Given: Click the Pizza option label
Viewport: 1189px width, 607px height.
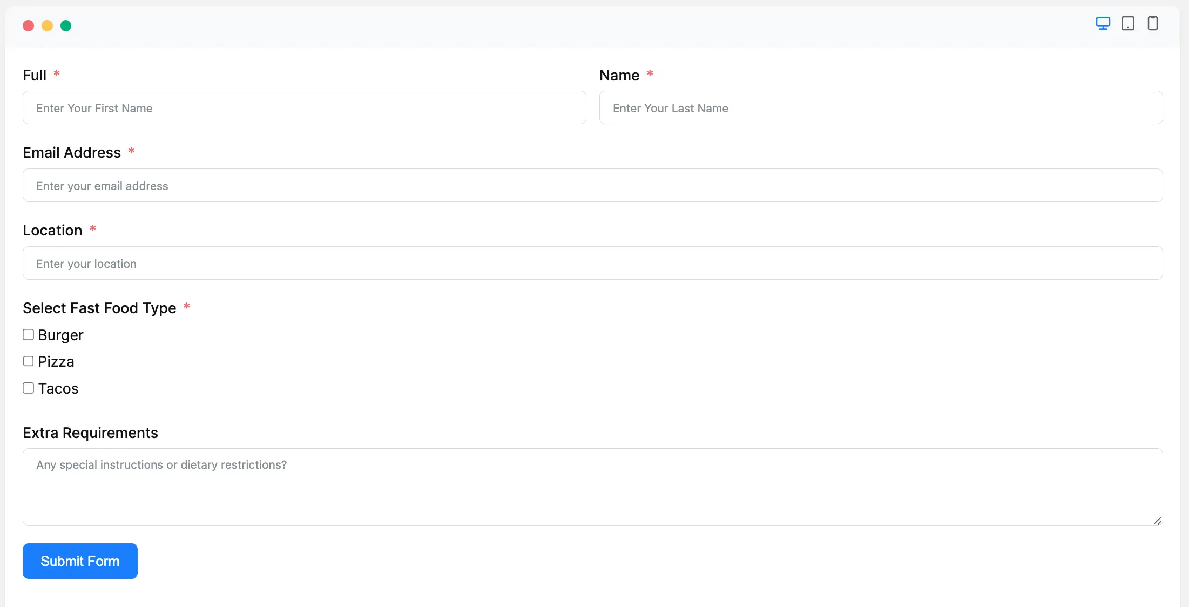Looking at the screenshot, I should [56, 362].
